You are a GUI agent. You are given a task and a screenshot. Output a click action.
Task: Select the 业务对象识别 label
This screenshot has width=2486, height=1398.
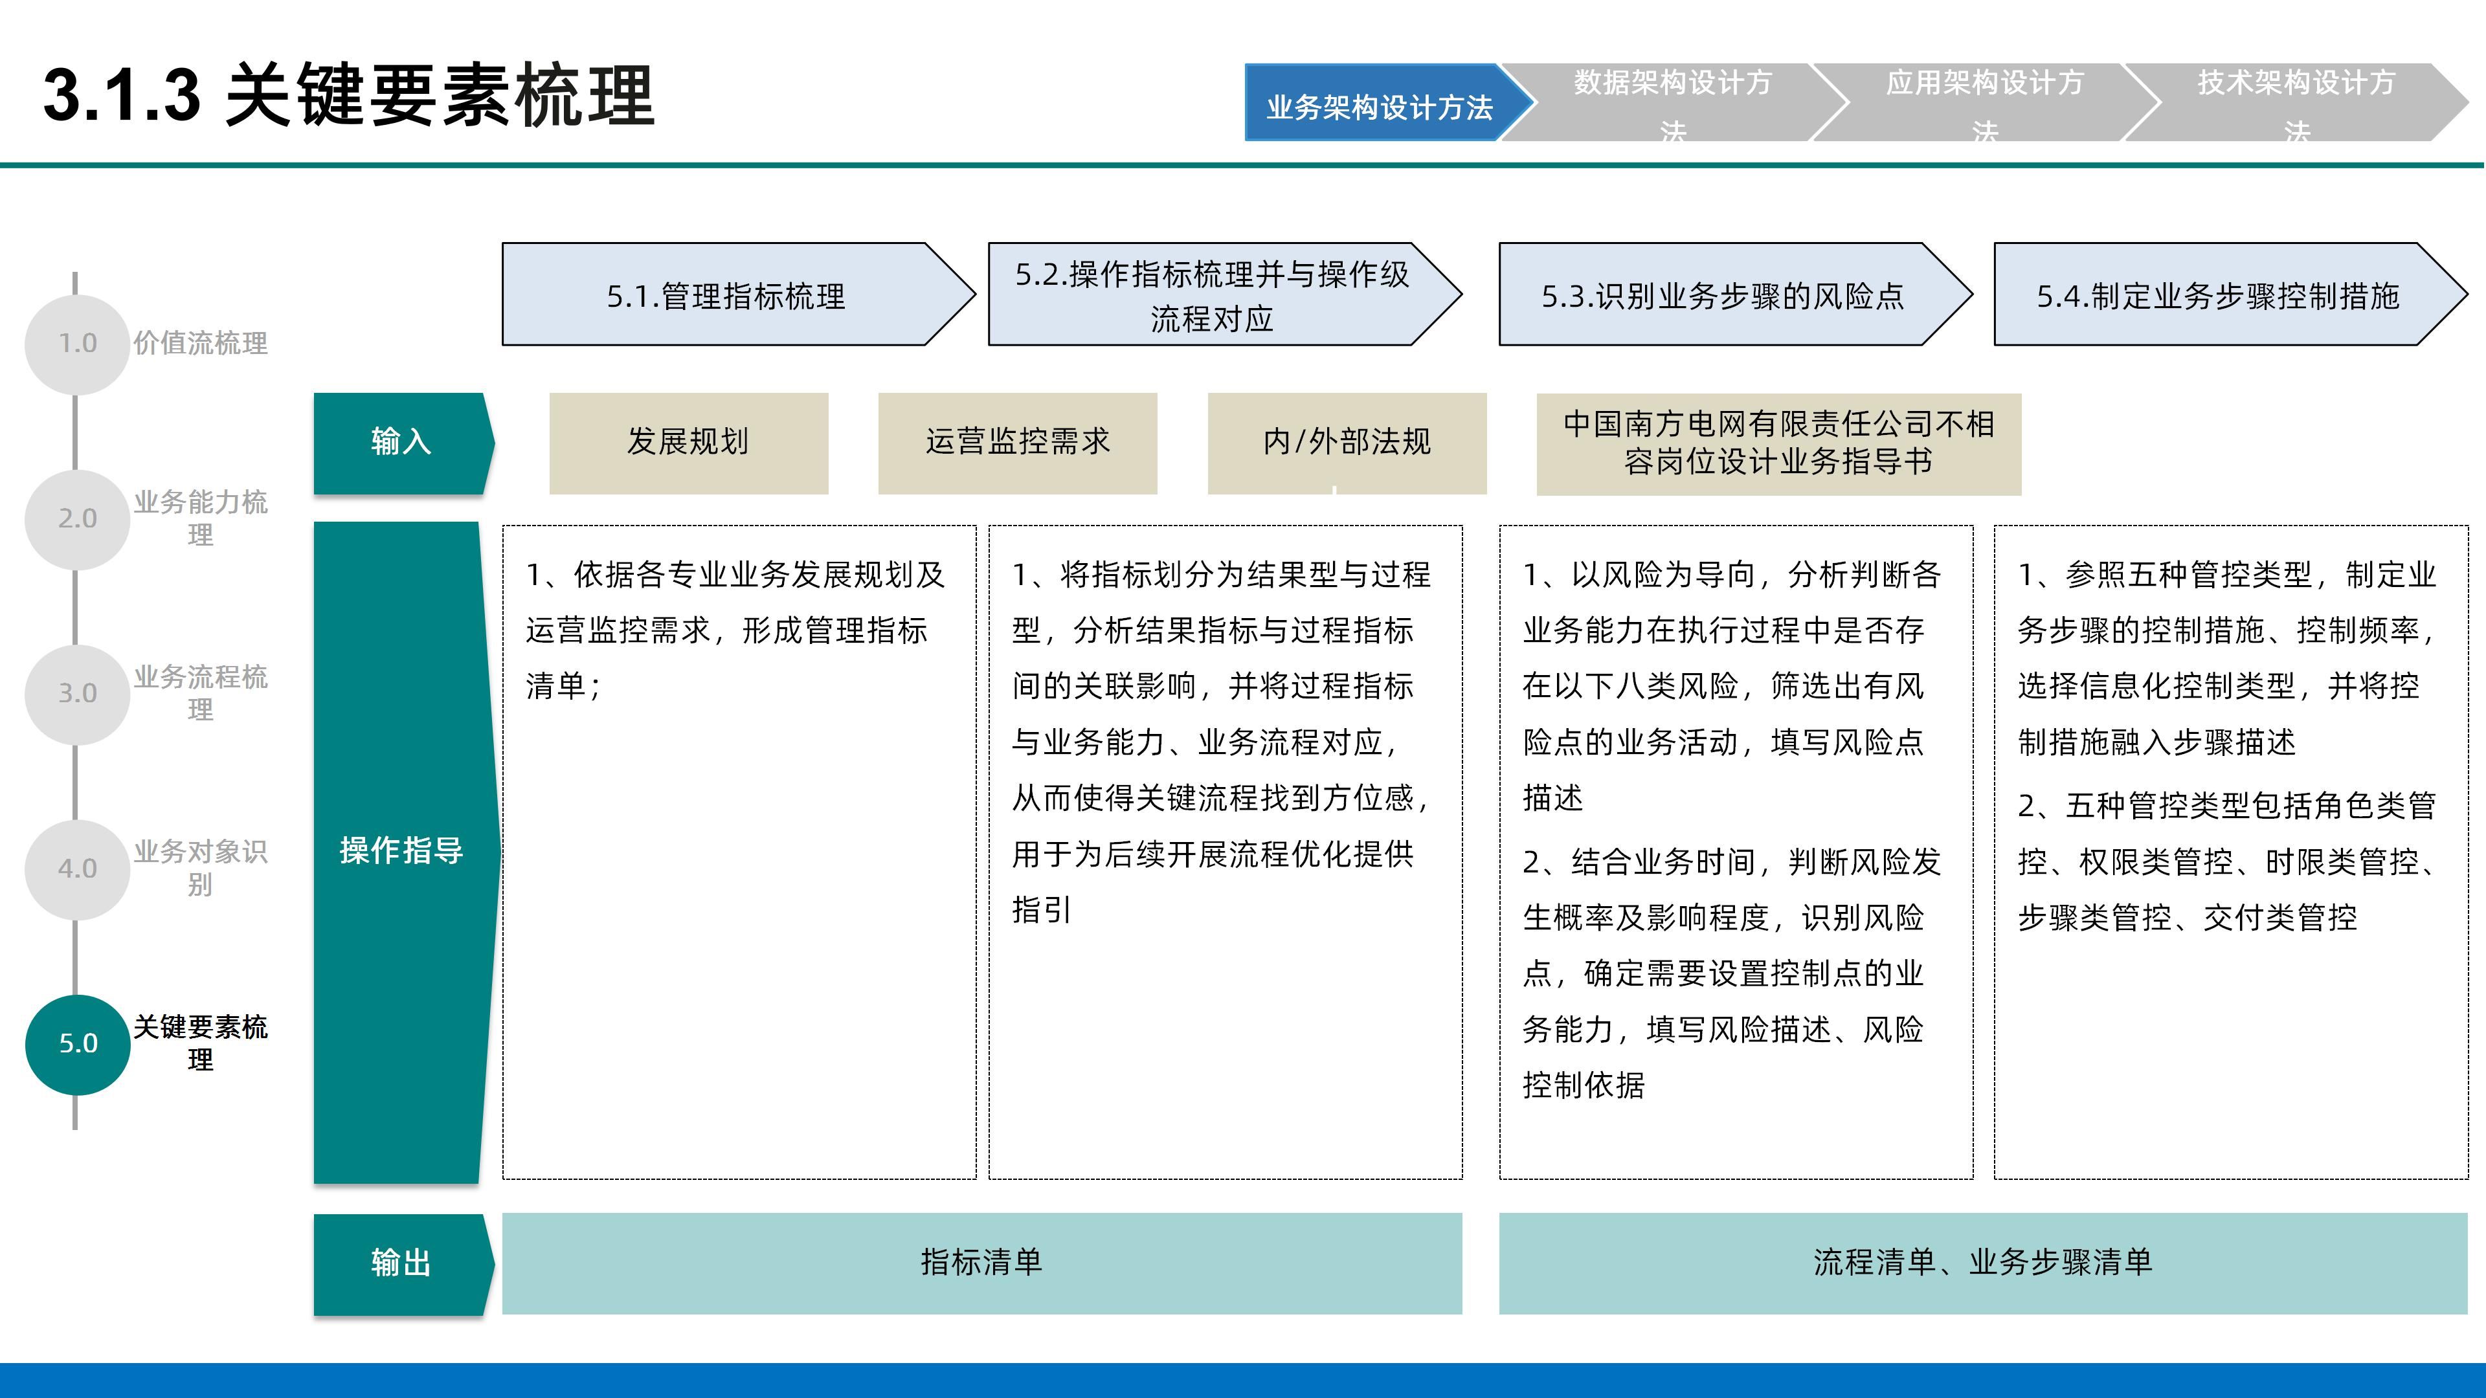click(x=200, y=867)
